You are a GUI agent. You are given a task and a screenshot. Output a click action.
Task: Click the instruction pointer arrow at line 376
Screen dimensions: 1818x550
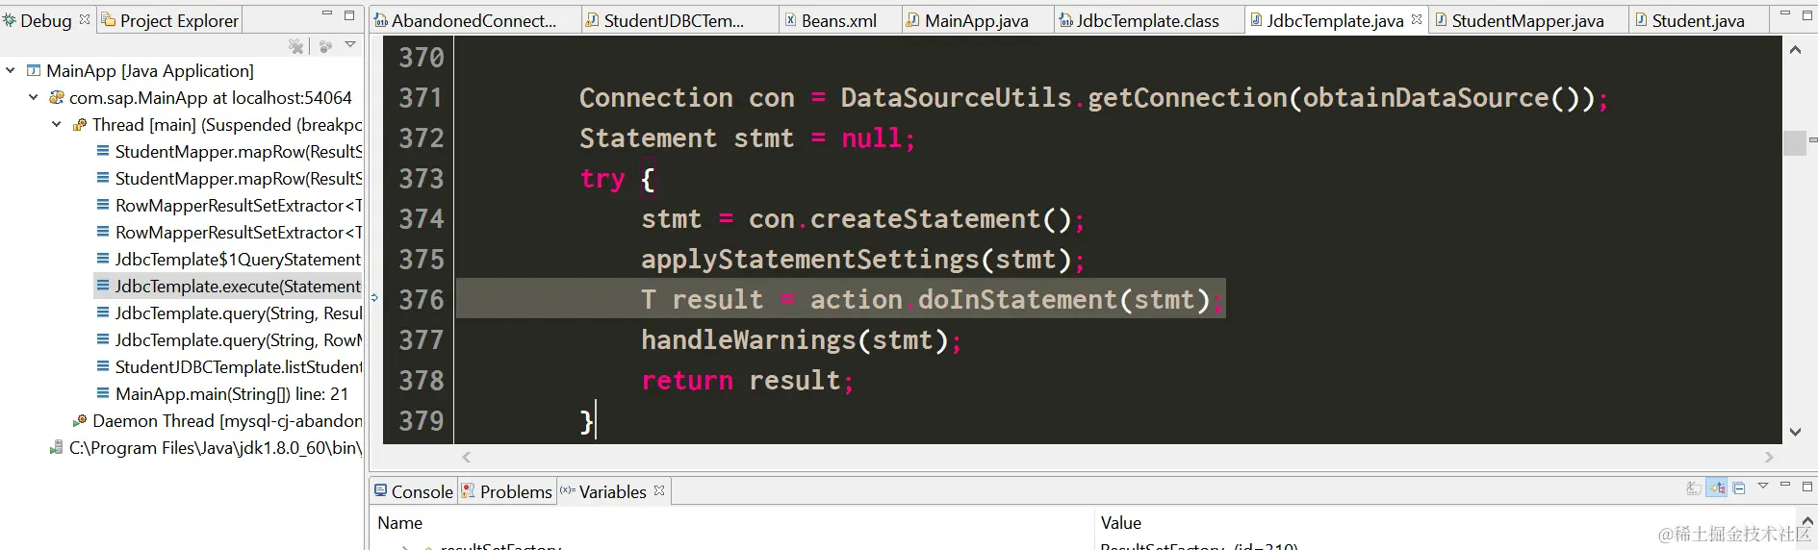click(x=375, y=298)
